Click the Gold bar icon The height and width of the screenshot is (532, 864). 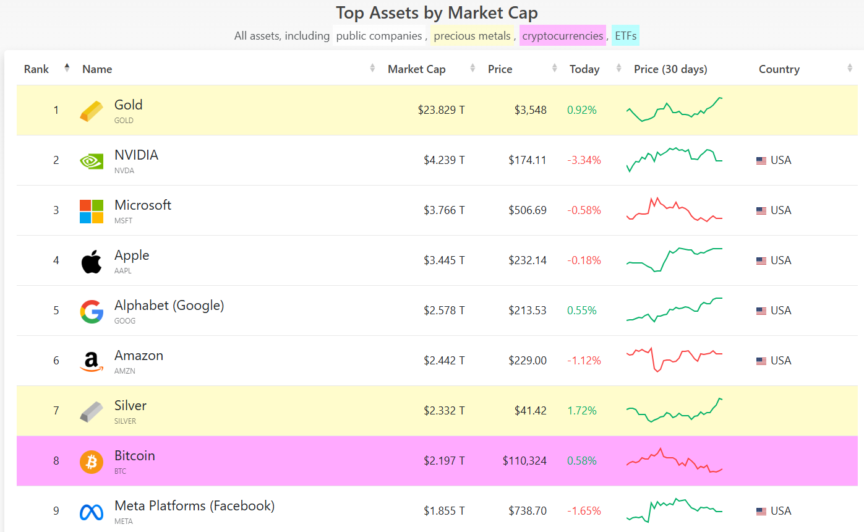click(x=92, y=111)
